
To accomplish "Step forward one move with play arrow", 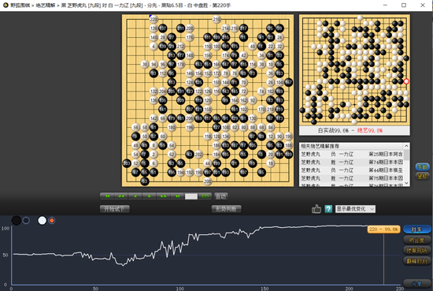I will point(150,196).
